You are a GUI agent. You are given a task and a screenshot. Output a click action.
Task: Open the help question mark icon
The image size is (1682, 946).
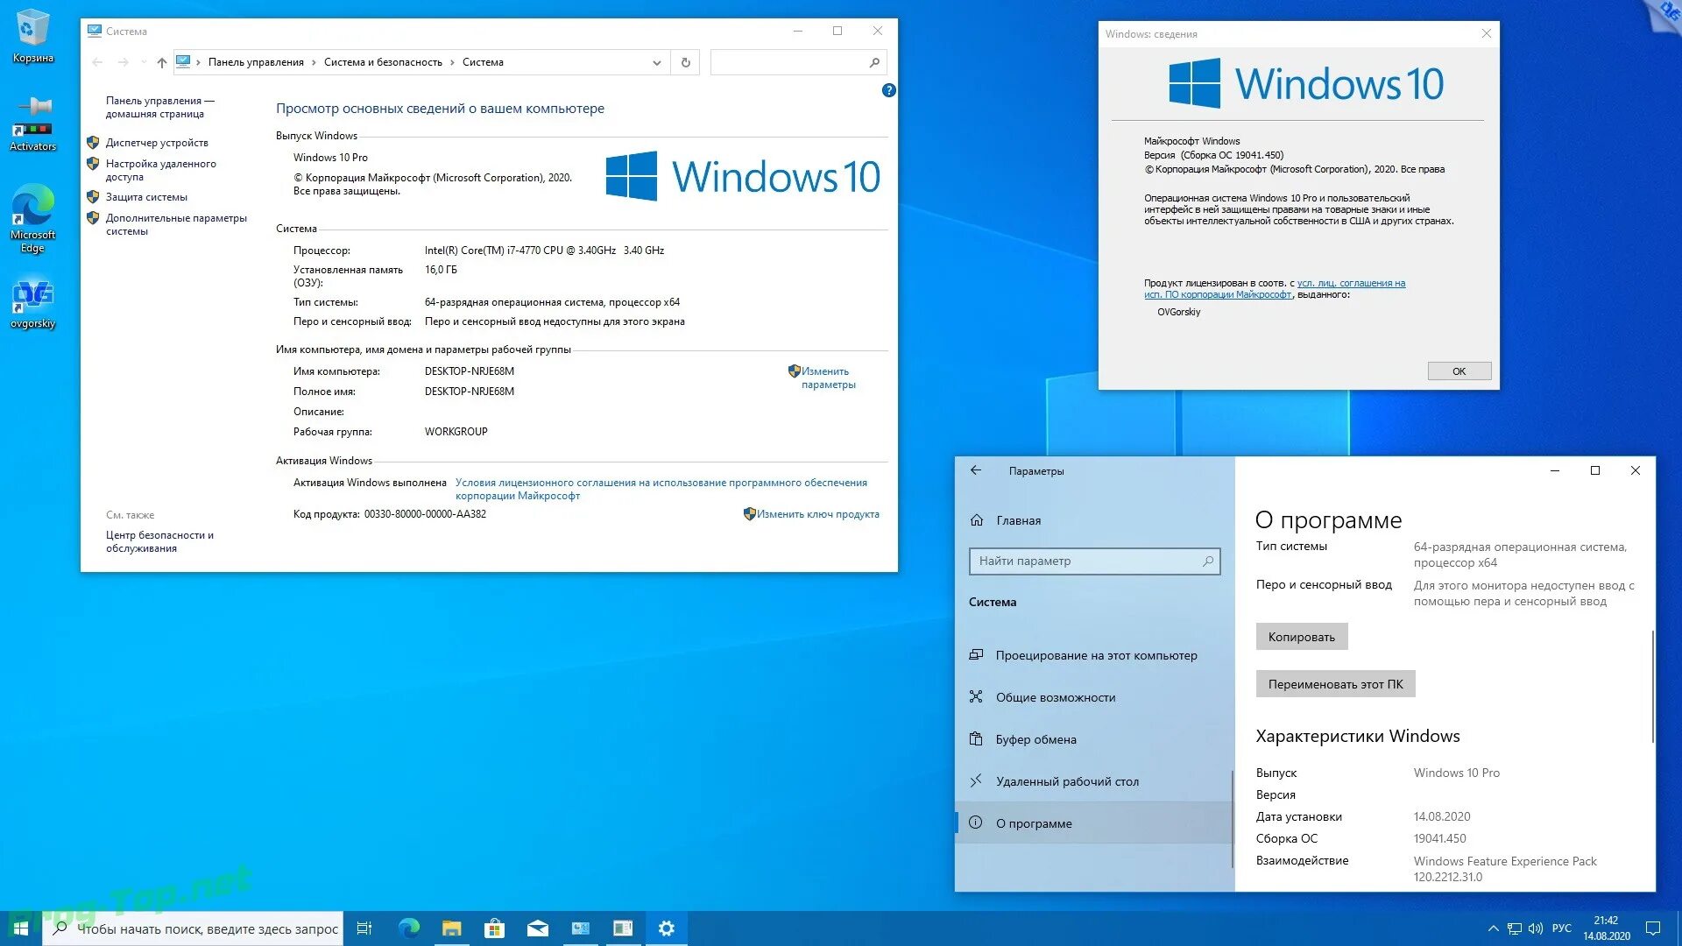(888, 90)
